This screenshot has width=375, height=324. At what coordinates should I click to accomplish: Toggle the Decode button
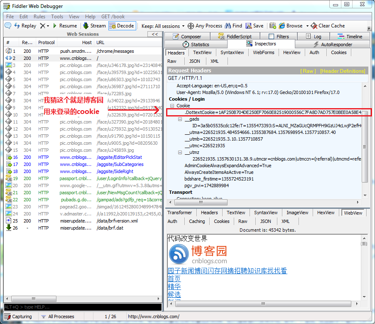[122, 26]
